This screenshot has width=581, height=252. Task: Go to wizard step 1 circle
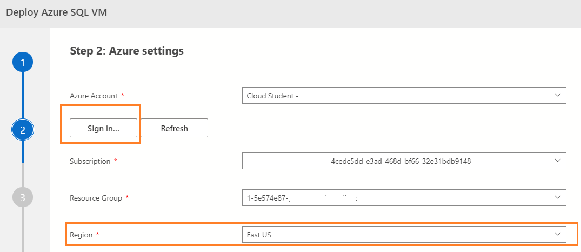point(22,63)
